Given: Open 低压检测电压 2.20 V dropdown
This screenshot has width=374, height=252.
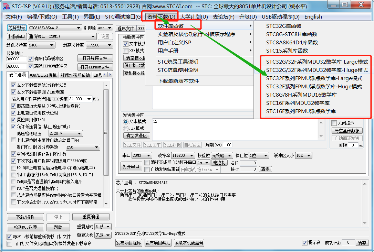Looking at the screenshot, I should tap(65, 133).
